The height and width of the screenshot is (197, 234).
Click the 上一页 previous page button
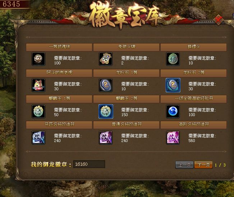tap(184, 165)
